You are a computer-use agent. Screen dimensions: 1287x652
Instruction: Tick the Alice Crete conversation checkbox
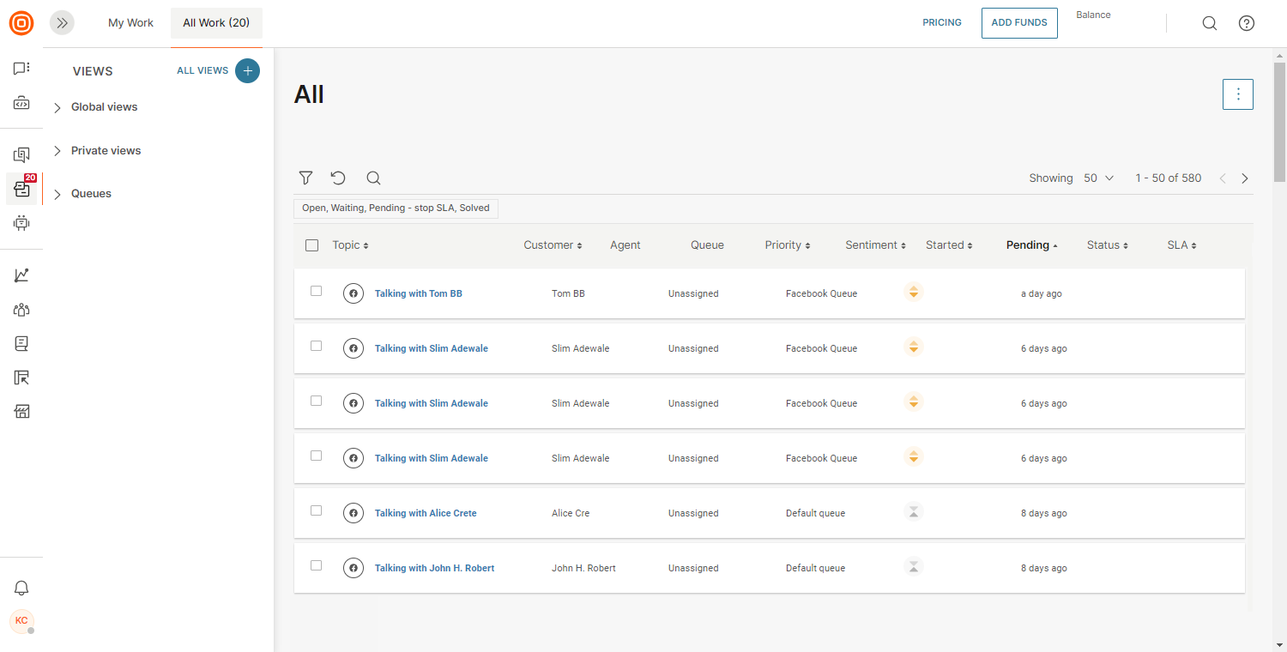click(x=317, y=510)
